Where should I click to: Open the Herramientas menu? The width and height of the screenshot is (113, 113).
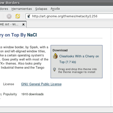22,9
